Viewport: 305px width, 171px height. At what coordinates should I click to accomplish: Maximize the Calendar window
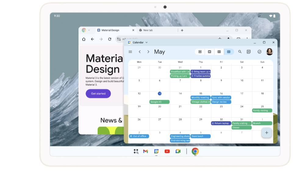(264, 43)
